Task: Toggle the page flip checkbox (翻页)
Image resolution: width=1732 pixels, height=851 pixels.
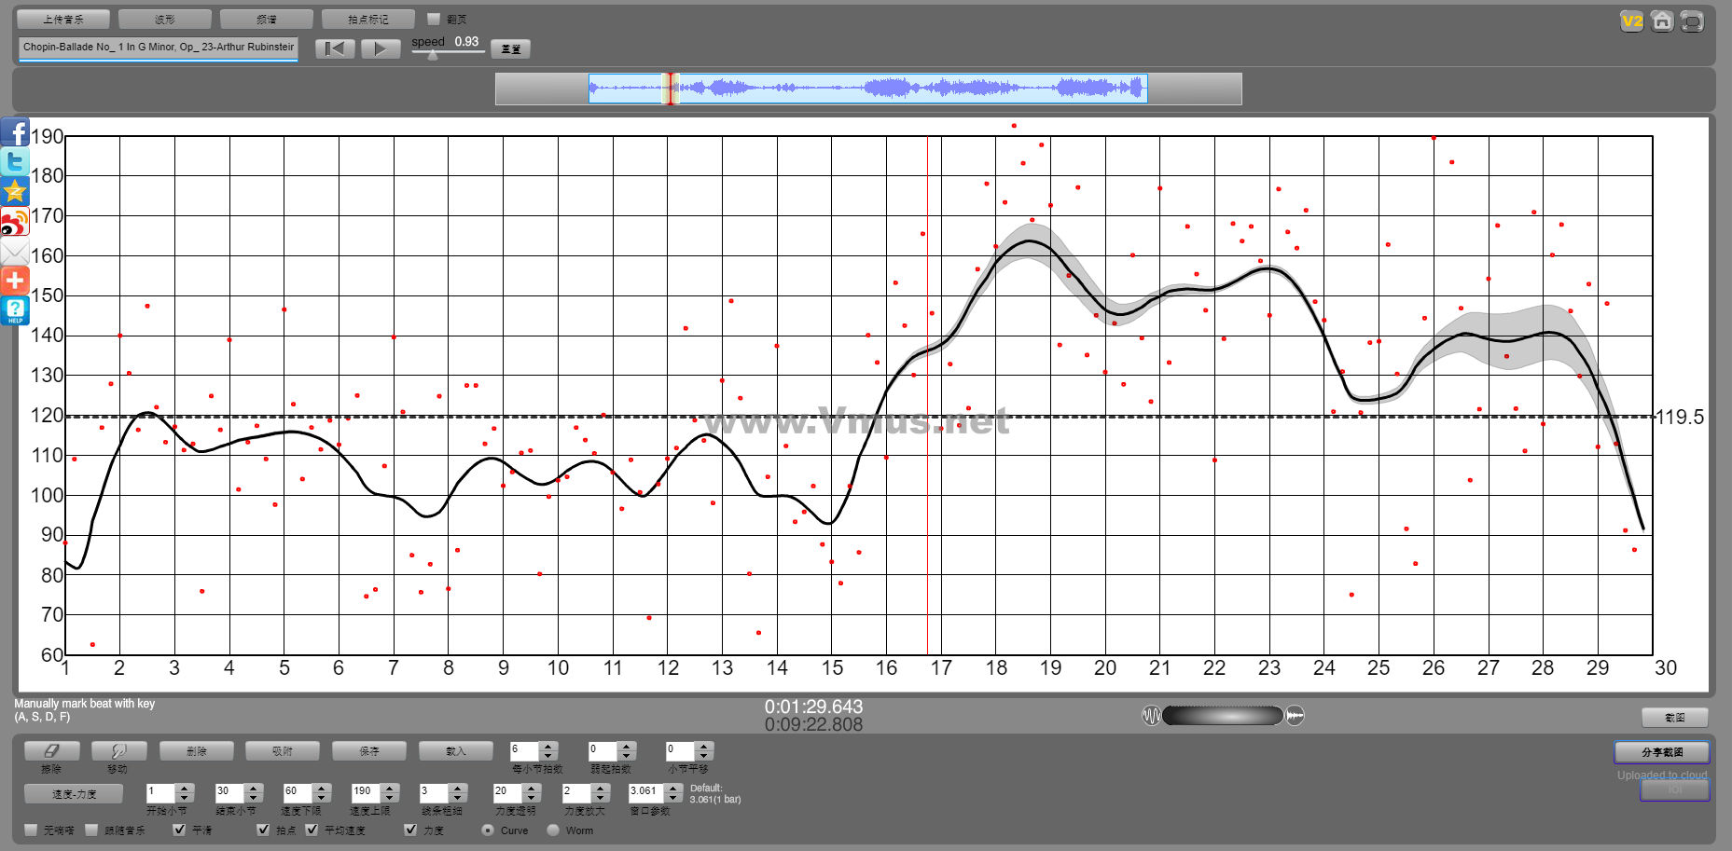Action: pos(434,19)
